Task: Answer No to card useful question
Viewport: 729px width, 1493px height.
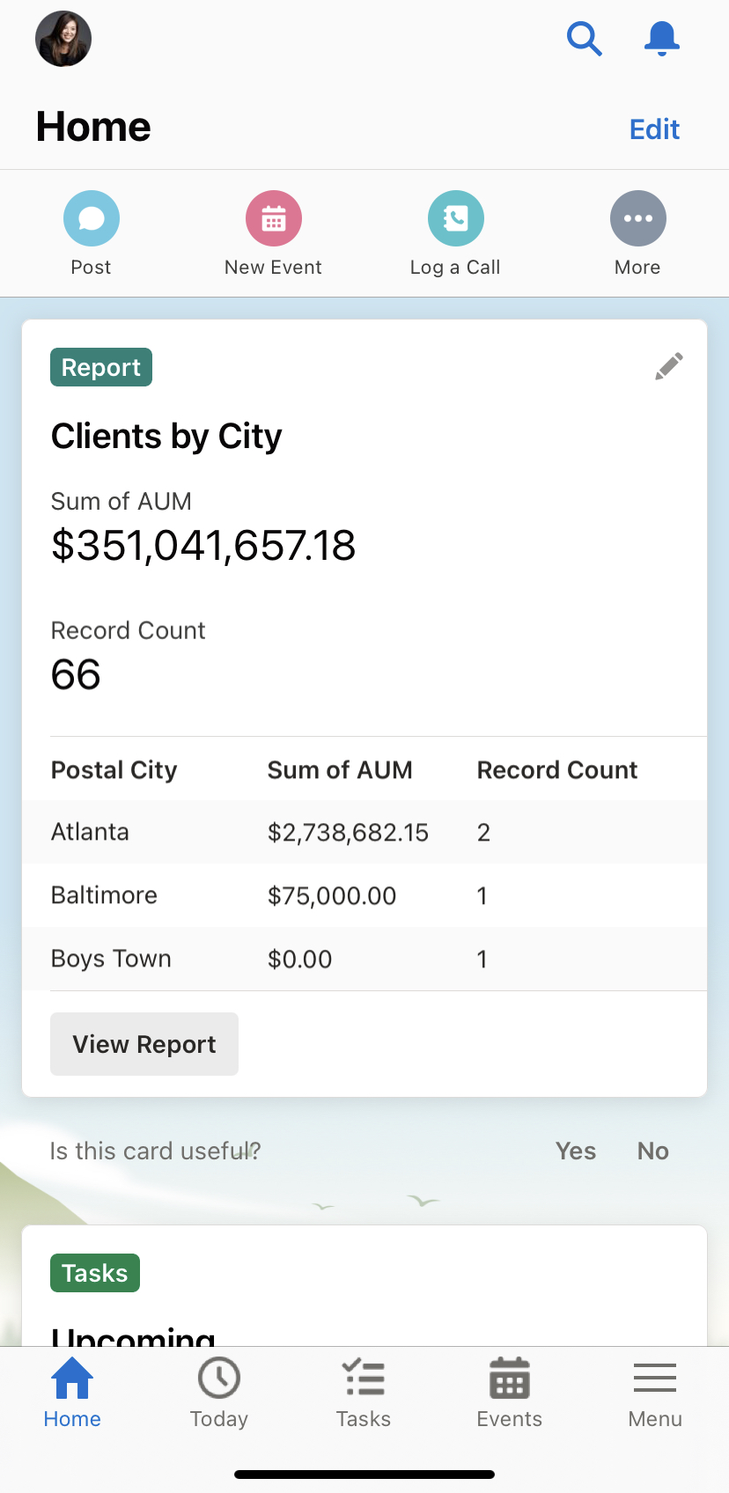Action: click(x=653, y=1151)
